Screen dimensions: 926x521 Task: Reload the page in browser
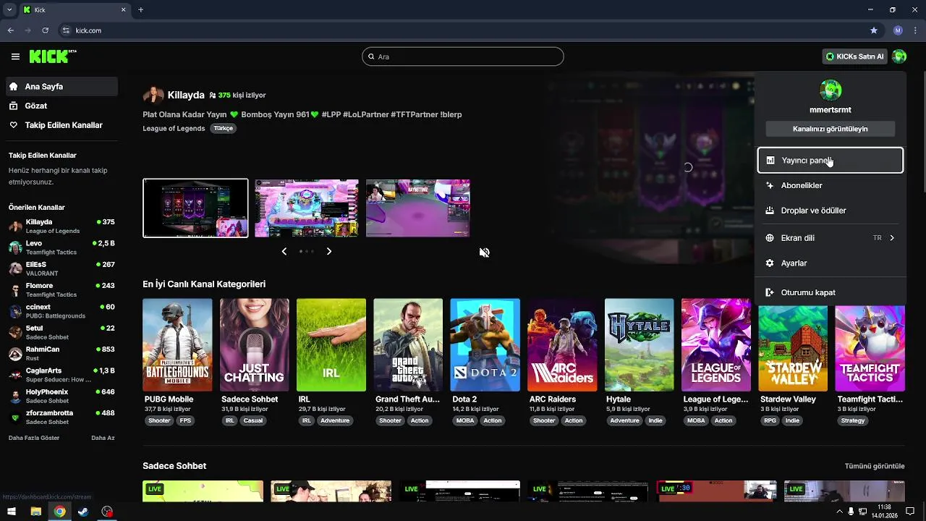[x=46, y=30]
